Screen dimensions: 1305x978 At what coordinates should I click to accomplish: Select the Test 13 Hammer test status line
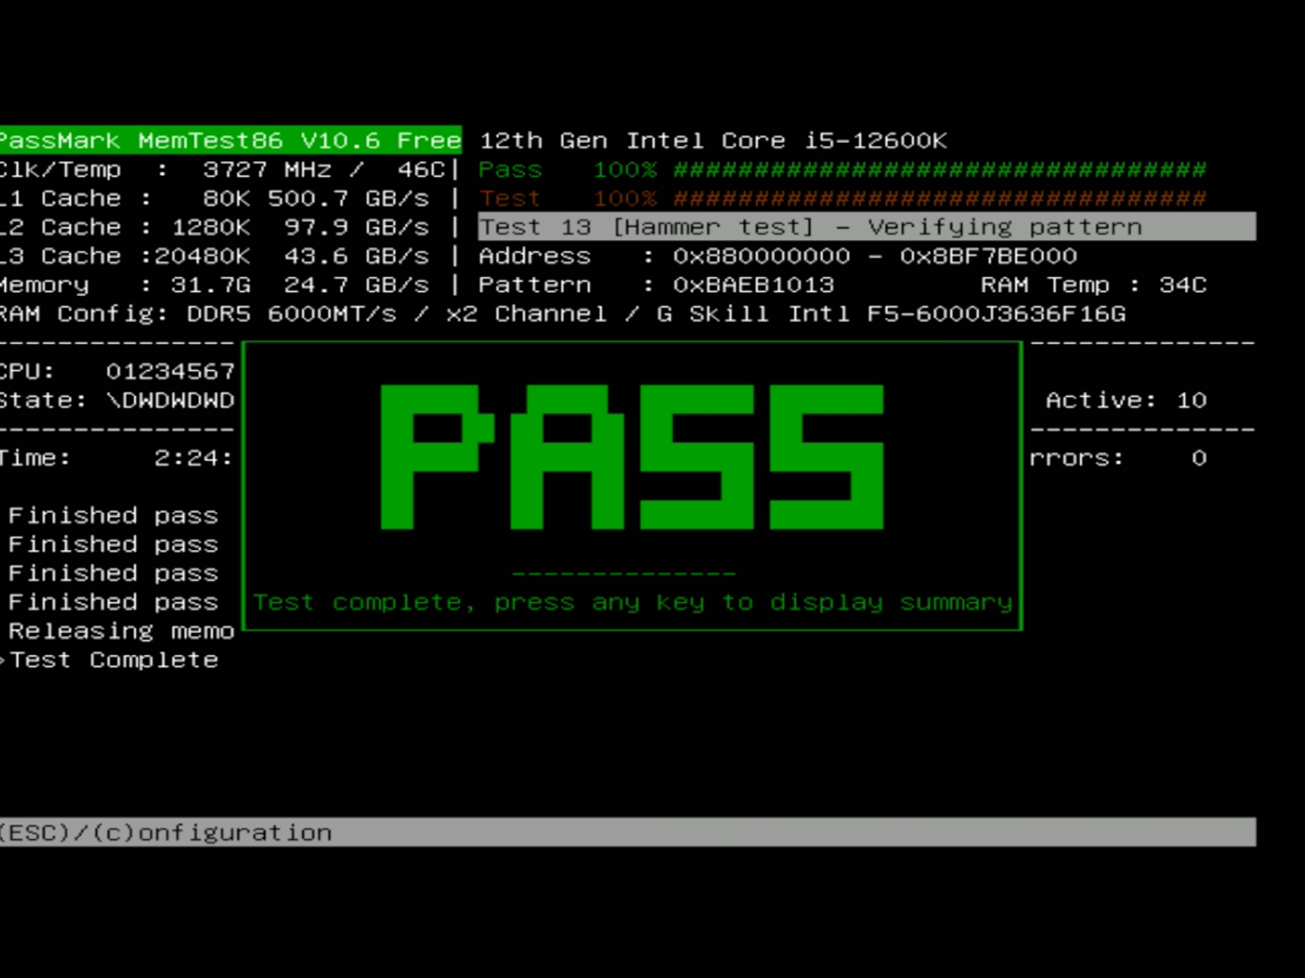tap(867, 227)
